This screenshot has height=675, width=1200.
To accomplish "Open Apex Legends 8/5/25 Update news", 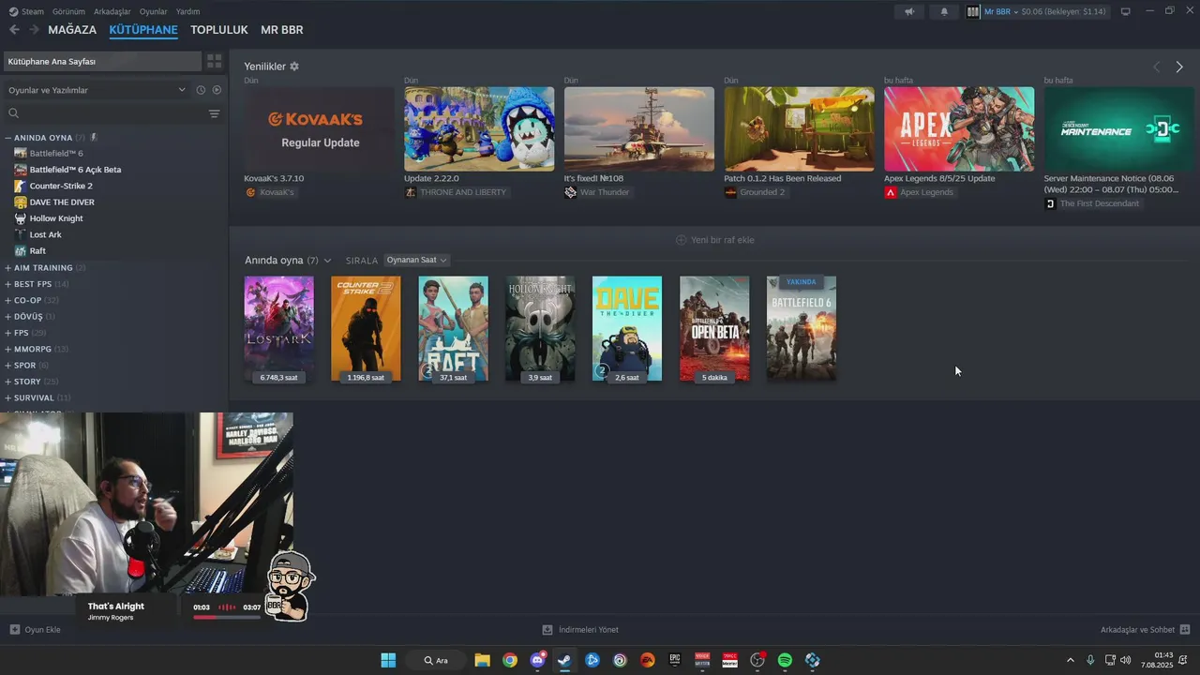I will pos(959,129).
